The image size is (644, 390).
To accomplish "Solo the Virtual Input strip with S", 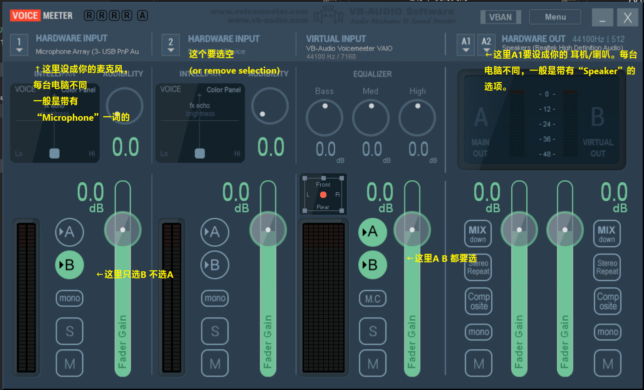I will 372,331.
